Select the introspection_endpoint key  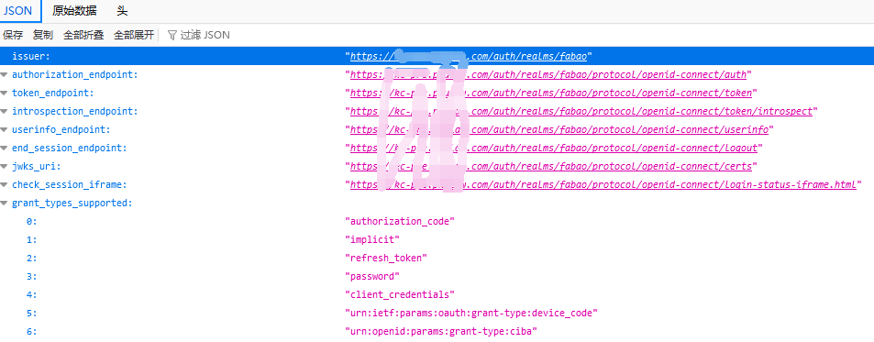tap(74, 111)
